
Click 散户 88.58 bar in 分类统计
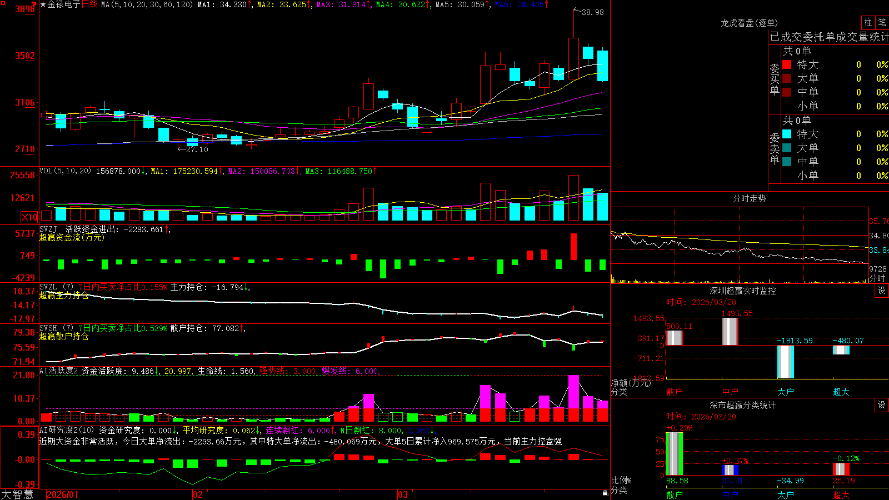coord(675,454)
